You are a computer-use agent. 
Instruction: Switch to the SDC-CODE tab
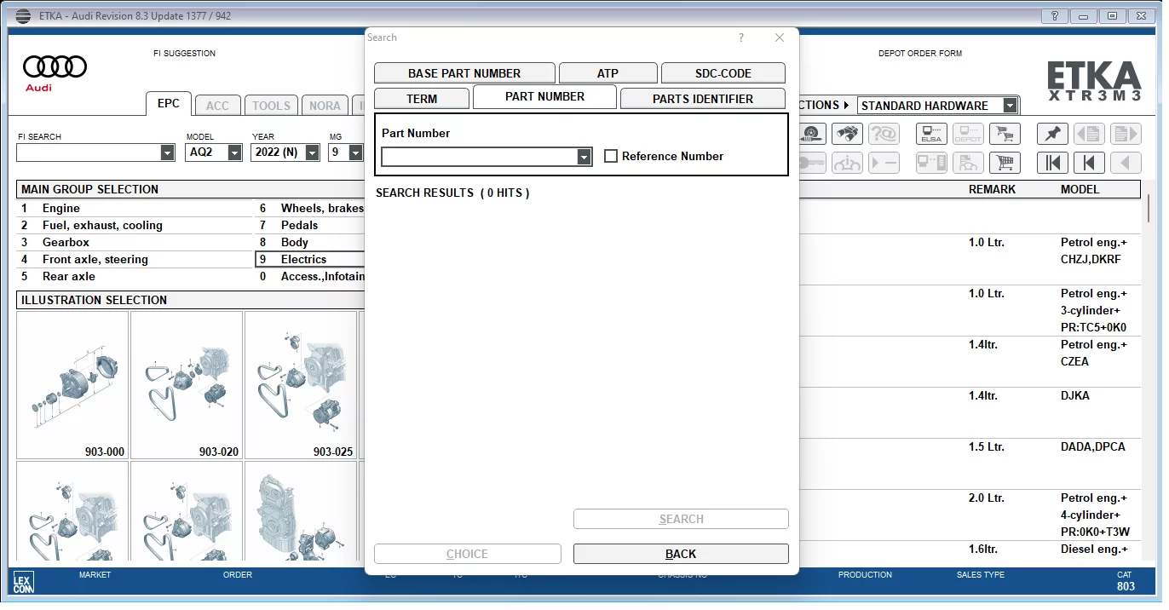[723, 73]
